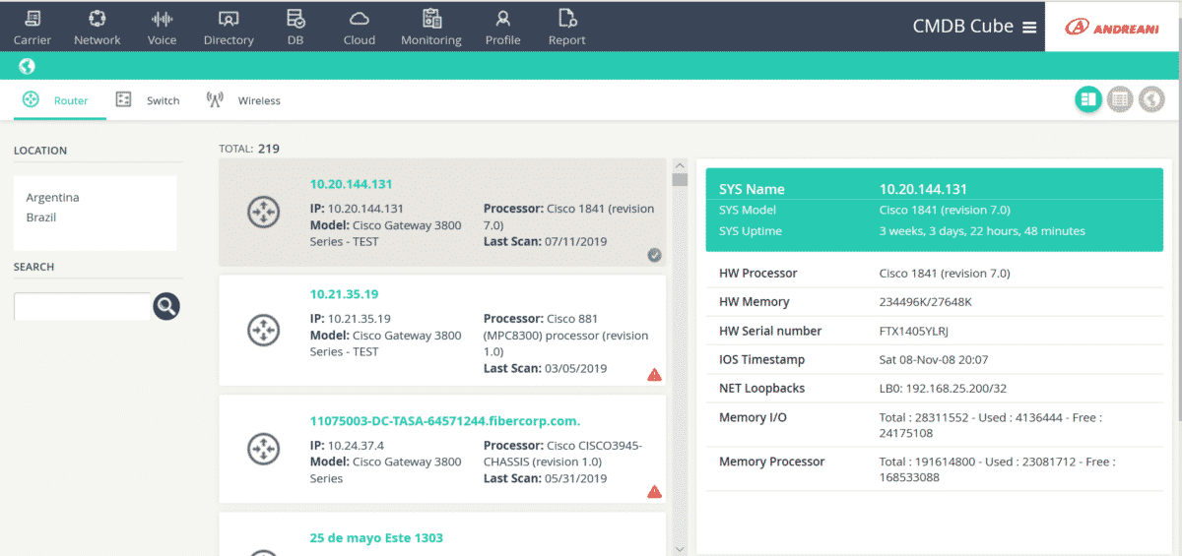Click router icon of 10.20.144.131 card

click(263, 212)
